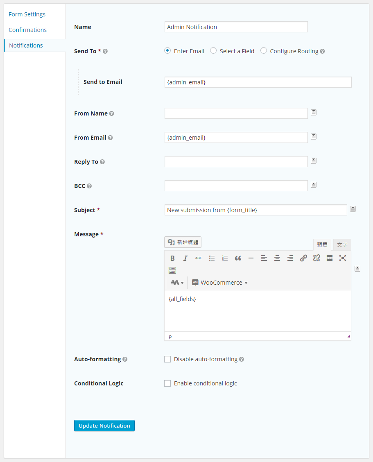Insert a bulleted list
The height and width of the screenshot is (462, 373).
click(x=212, y=258)
